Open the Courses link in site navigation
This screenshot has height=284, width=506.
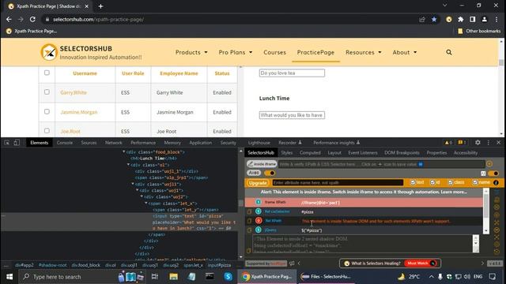point(274,52)
